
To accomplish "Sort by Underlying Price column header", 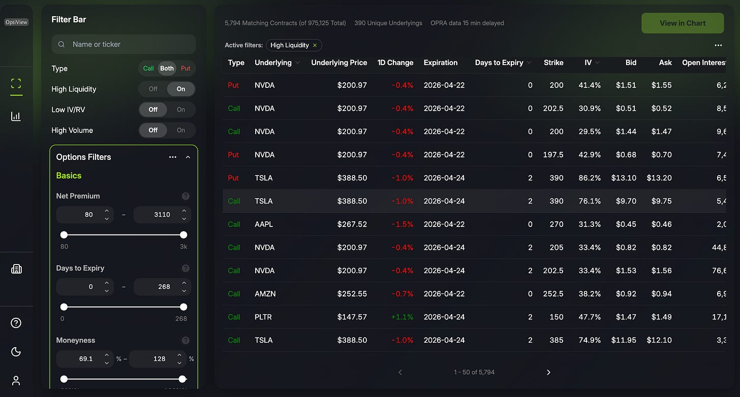I will (x=339, y=62).
